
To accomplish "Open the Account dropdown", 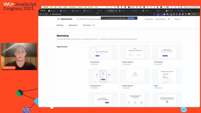I will 178,19.
